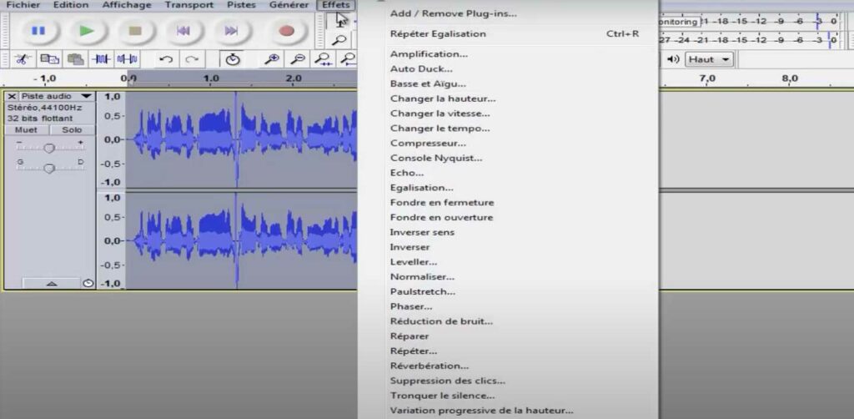Image resolution: width=854 pixels, height=419 pixels.
Task: Click the speaker playback device icon
Action: tap(674, 59)
